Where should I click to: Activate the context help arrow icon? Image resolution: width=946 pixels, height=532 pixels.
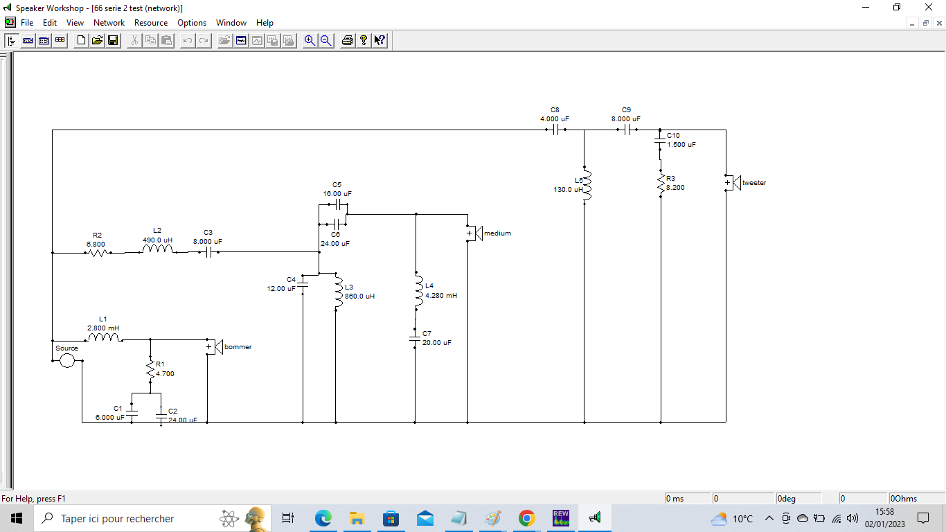tap(380, 41)
